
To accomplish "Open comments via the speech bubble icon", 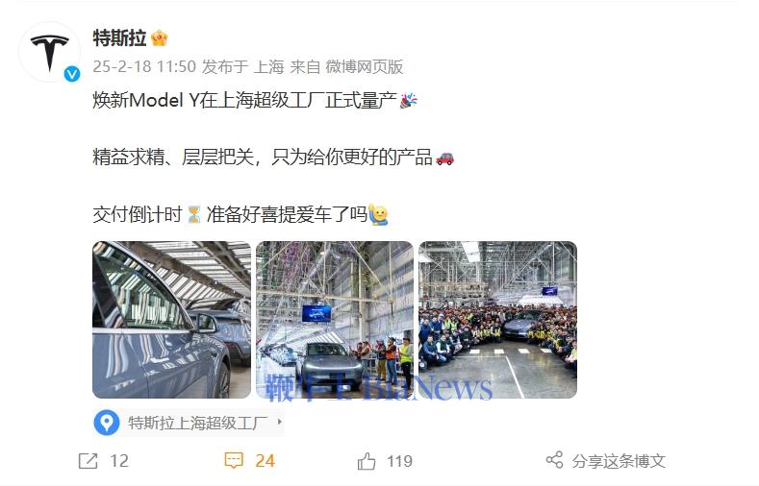I will [234, 461].
